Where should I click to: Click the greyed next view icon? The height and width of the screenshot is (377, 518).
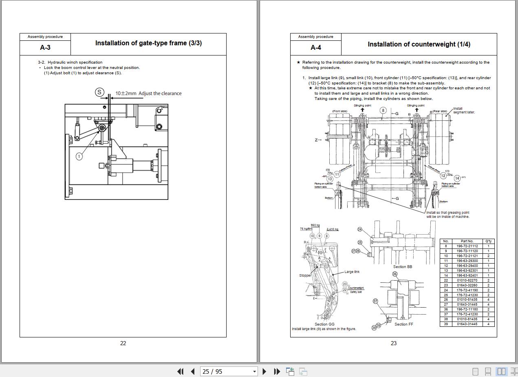pos(303,371)
